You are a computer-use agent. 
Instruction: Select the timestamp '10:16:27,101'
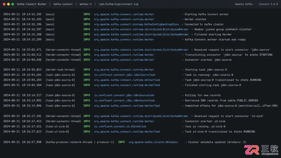click(32, 116)
